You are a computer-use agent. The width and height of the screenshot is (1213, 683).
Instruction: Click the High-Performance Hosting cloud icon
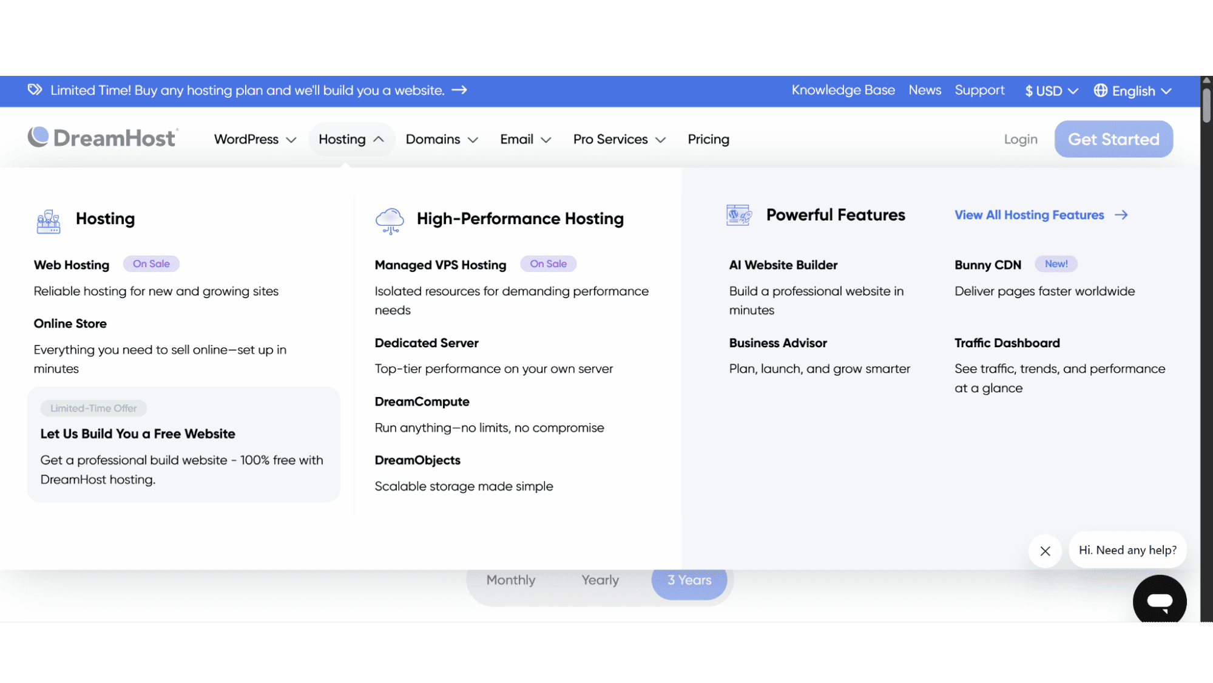[x=390, y=221]
